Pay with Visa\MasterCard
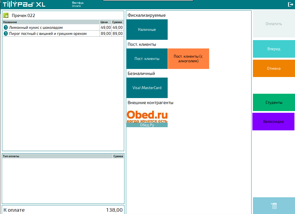Image resolution: width=295 pixels, height=214 pixels. (x=147, y=88)
